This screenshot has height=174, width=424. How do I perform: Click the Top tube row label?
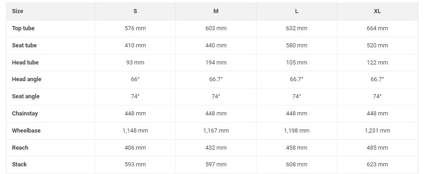pos(23,28)
